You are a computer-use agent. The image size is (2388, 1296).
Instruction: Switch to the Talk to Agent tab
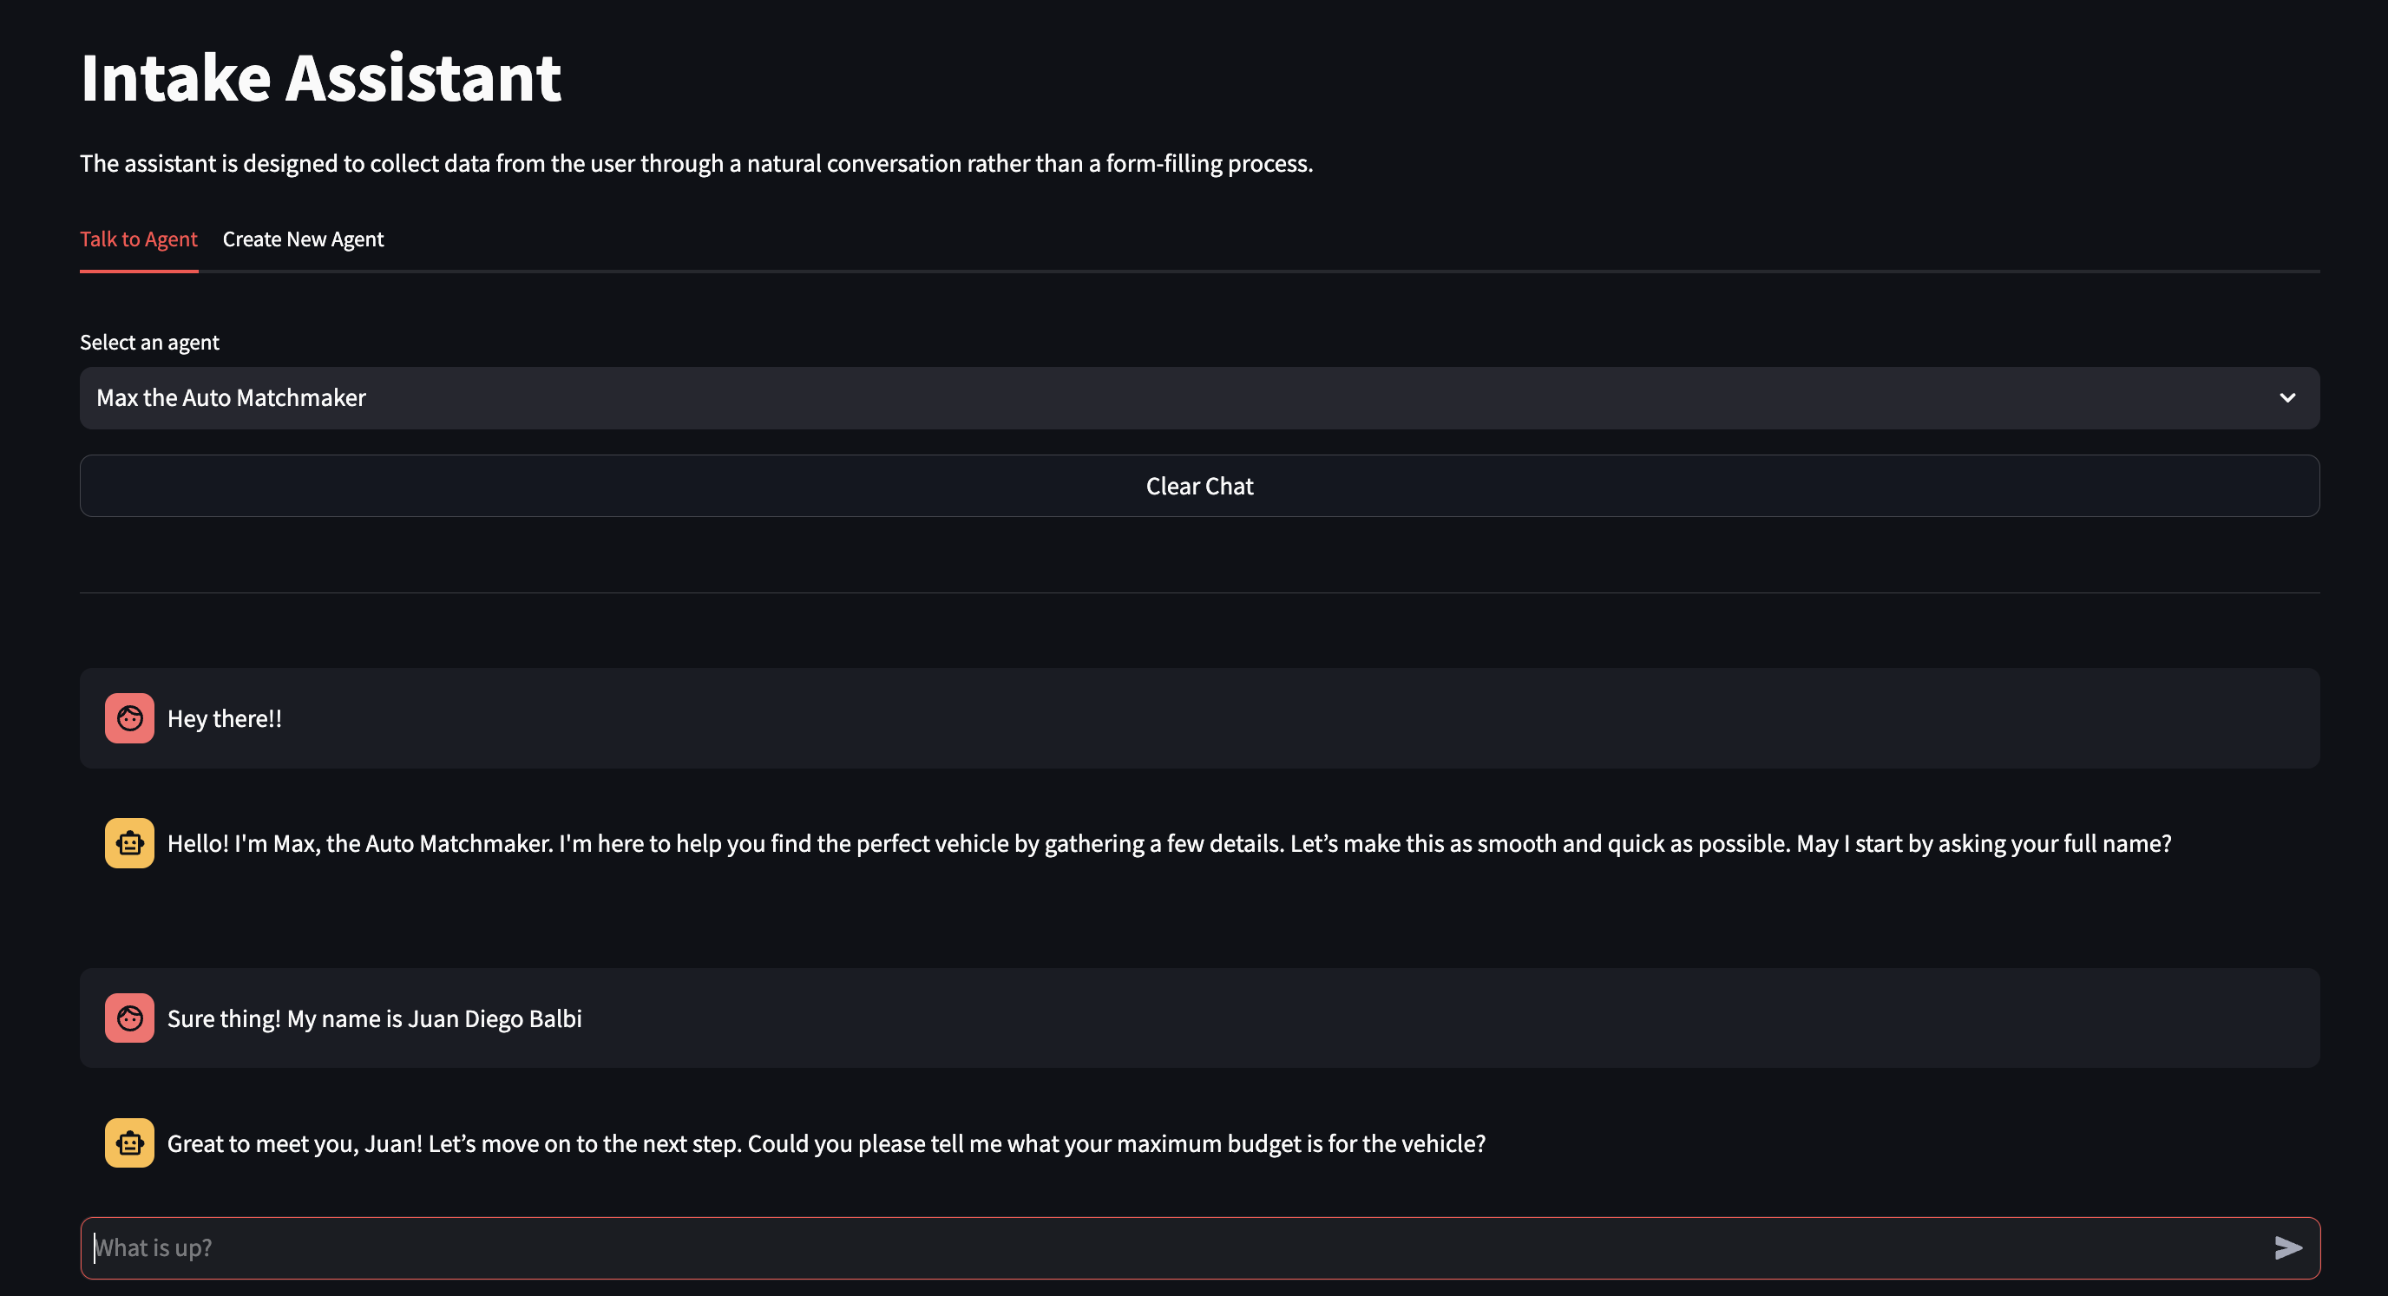138,239
